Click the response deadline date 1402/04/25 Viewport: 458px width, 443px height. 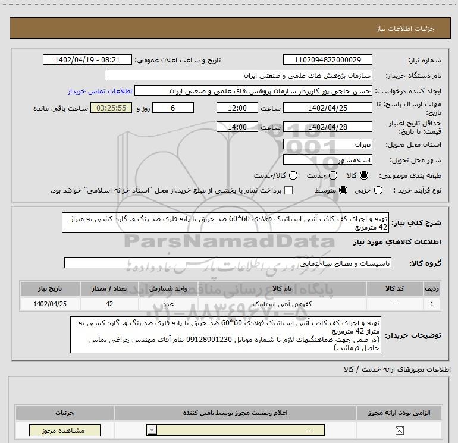pos(327,108)
